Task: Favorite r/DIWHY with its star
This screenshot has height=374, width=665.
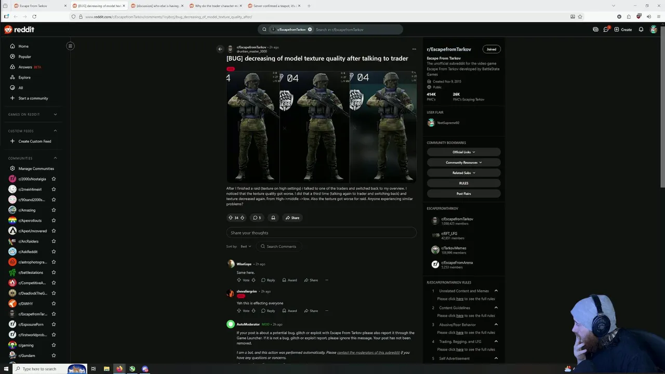Action: click(54, 303)
